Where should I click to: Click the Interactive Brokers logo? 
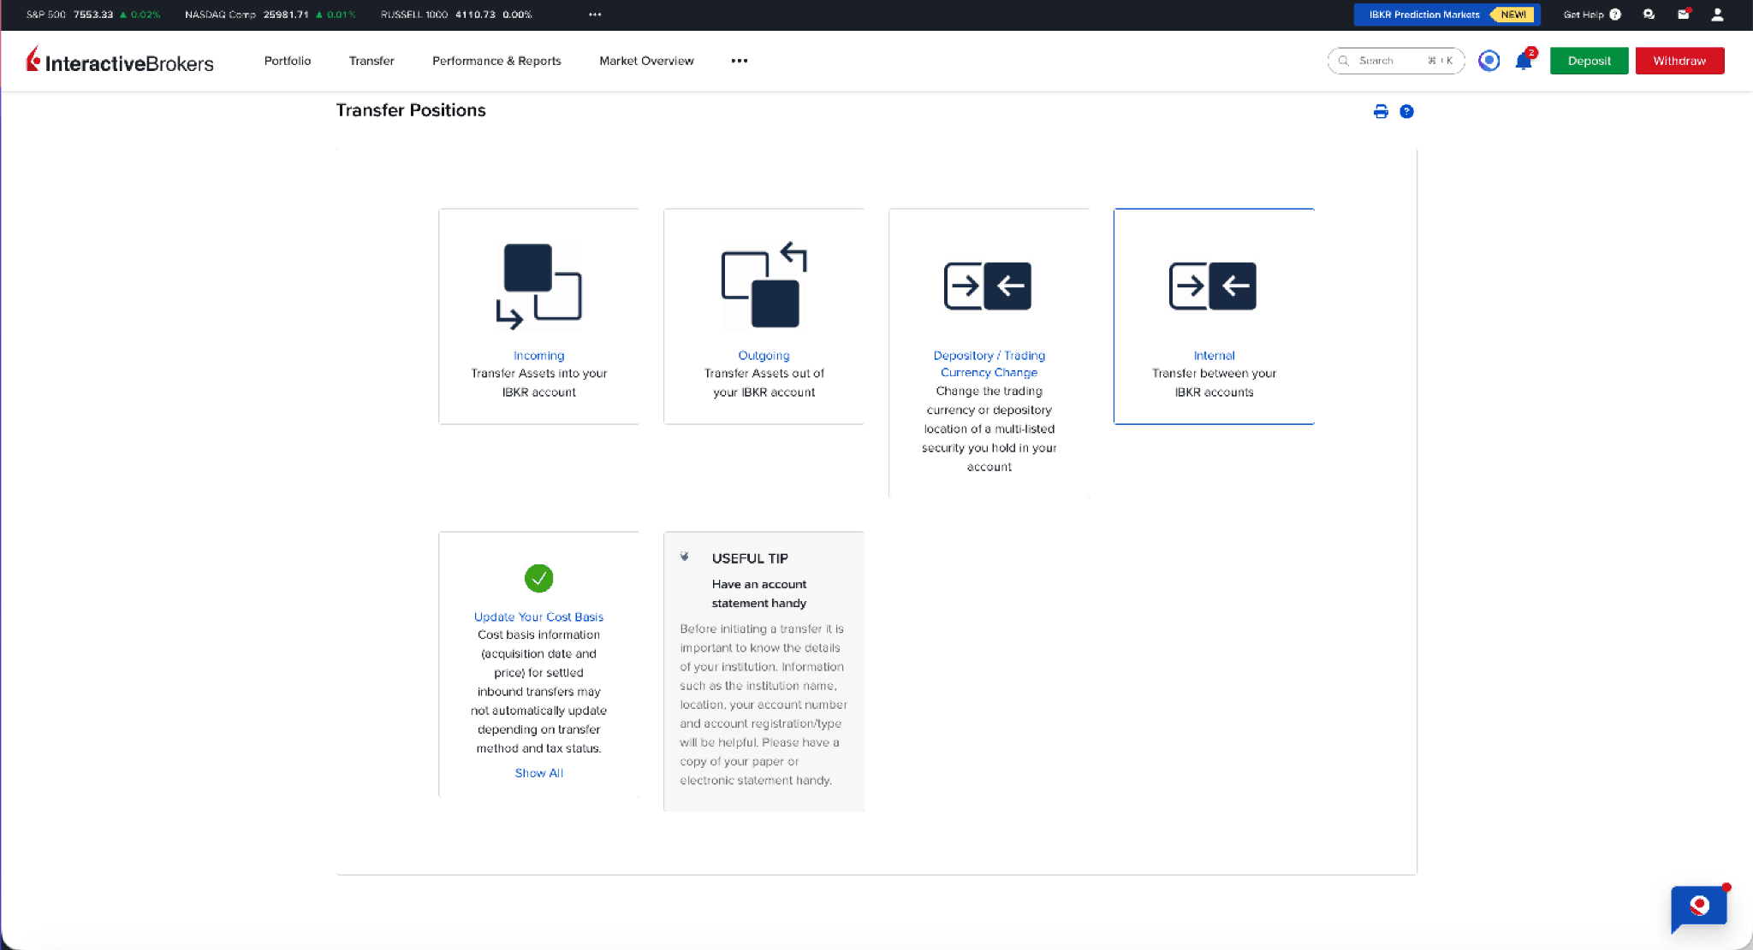[120, 61]
